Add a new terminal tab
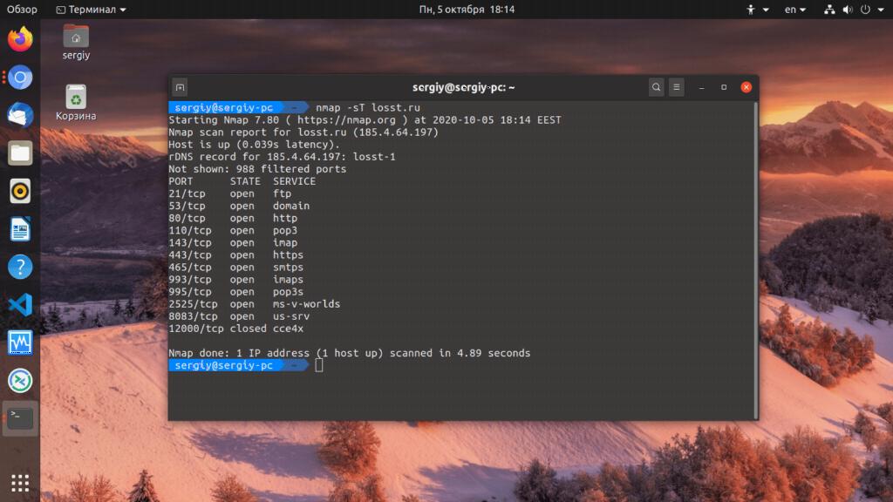Viewport: 893px width, 502px height. [x=180, y=87]
